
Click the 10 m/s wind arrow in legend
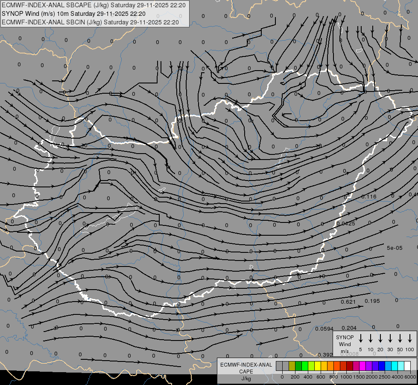point(371,338)
